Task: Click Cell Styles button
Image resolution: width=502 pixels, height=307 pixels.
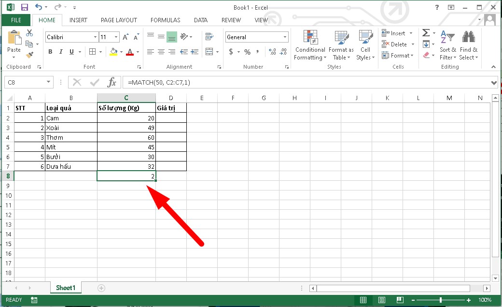Action: point(365,45)
